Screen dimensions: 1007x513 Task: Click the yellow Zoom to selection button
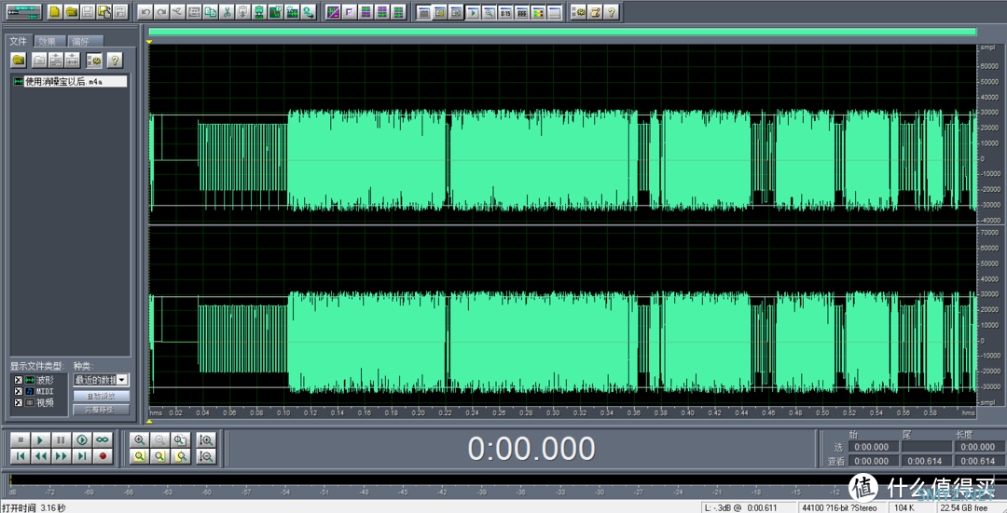(x=139, y=456)
